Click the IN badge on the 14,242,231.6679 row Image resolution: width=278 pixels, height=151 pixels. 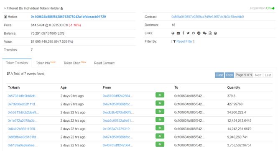(x=160, y=128)
